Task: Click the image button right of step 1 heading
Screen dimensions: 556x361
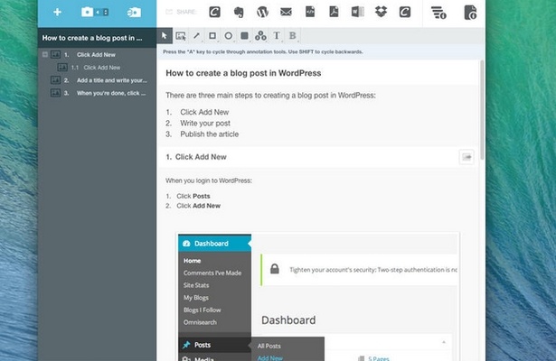Action: coord(466,157)
